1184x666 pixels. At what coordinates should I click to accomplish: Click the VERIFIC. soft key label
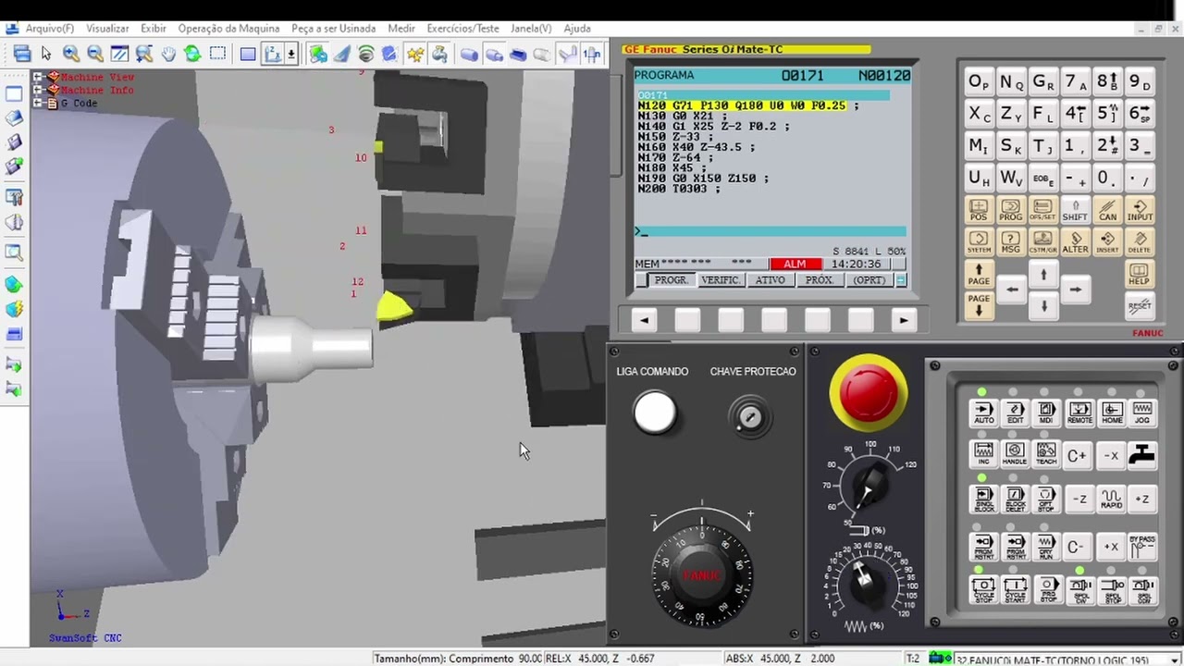click(x=721, y=280)
